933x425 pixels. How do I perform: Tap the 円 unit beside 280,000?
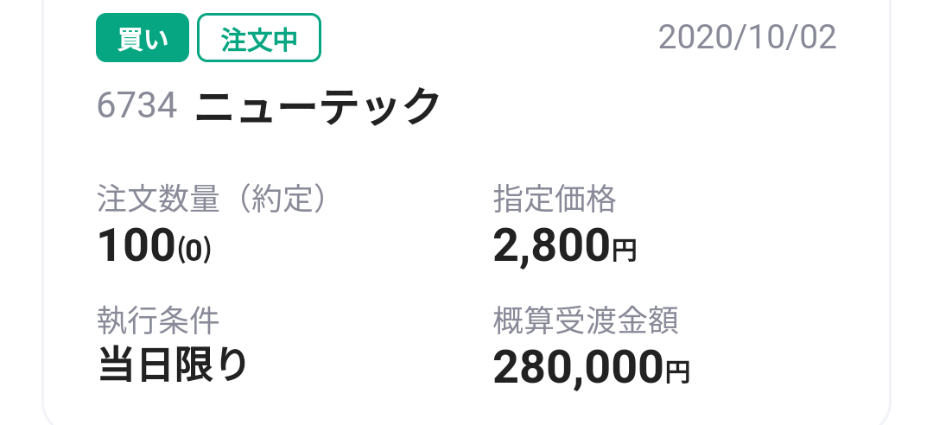tap(677, 372)
